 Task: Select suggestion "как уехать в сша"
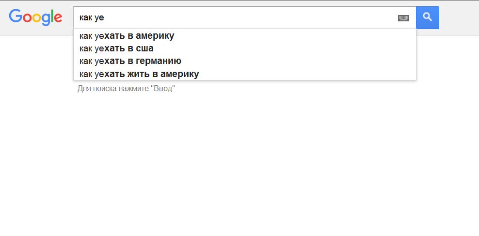pos(244,48)
